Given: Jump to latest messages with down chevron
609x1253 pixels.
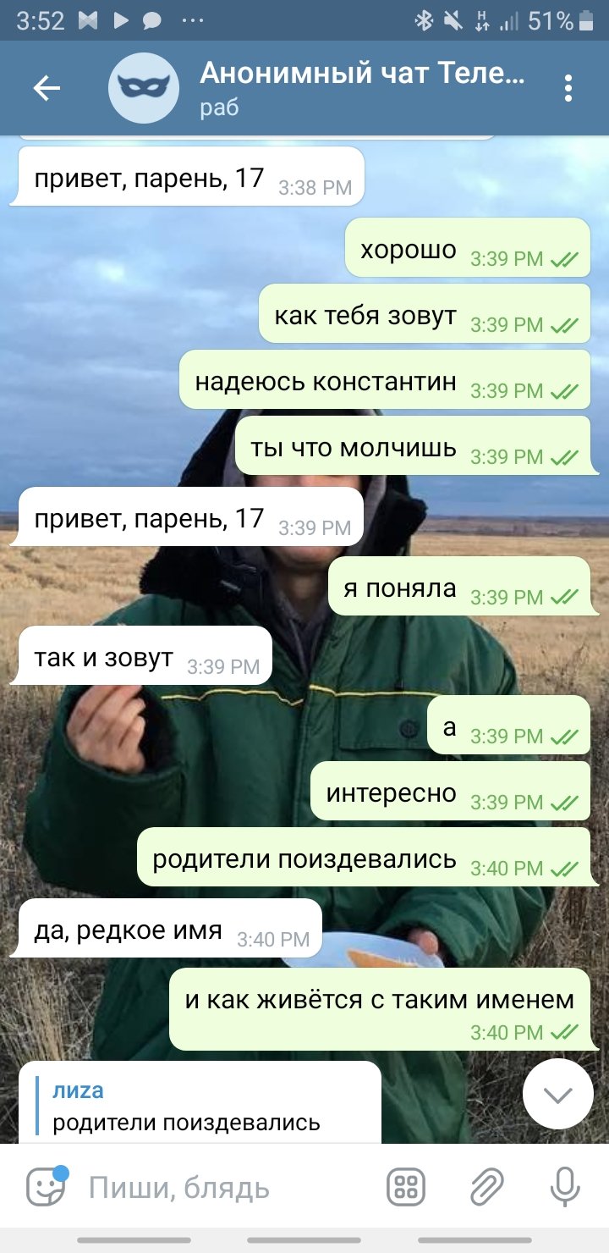Looking at the screenshot, I should pos(558,1095).
